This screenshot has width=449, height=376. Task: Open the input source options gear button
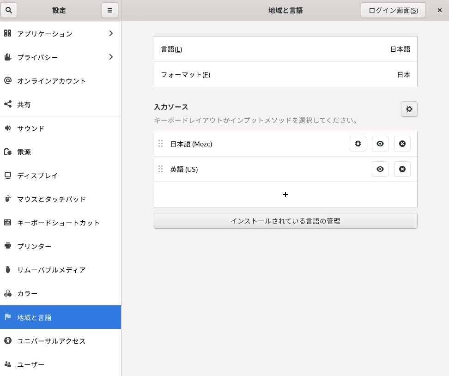(409, 109)
